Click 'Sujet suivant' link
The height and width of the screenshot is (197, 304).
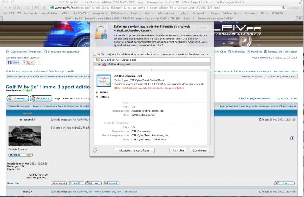click(x=288, y=106)
